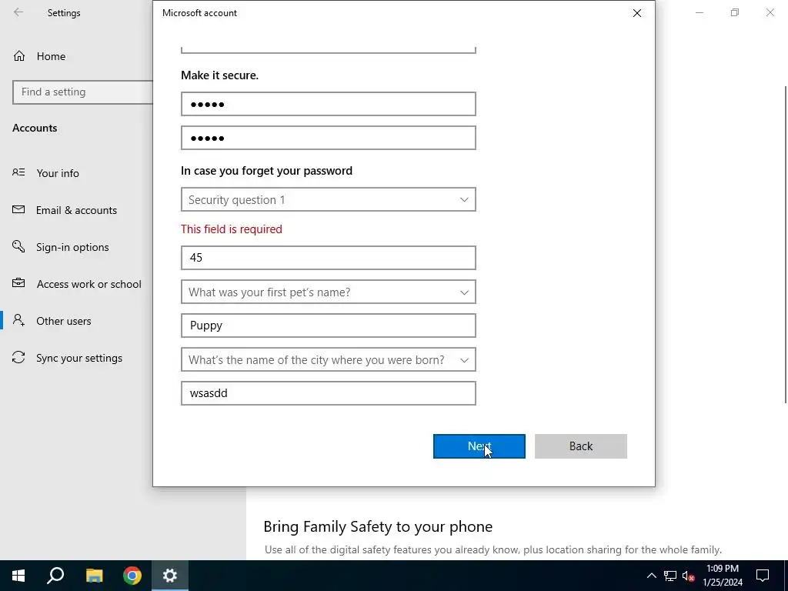
Task: Click the Other users person icon
Action: pos(18,320)
